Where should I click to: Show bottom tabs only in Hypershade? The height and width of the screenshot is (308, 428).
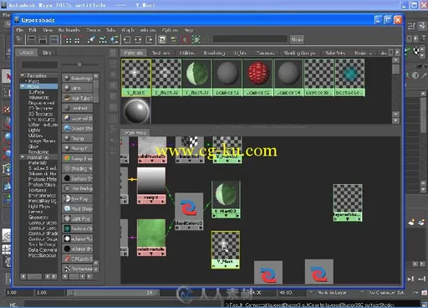(43, 39)
